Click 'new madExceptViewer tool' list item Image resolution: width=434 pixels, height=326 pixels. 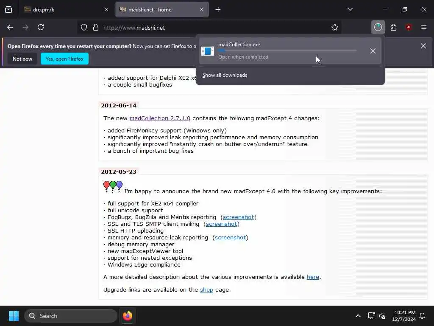(x=145, y=251)
